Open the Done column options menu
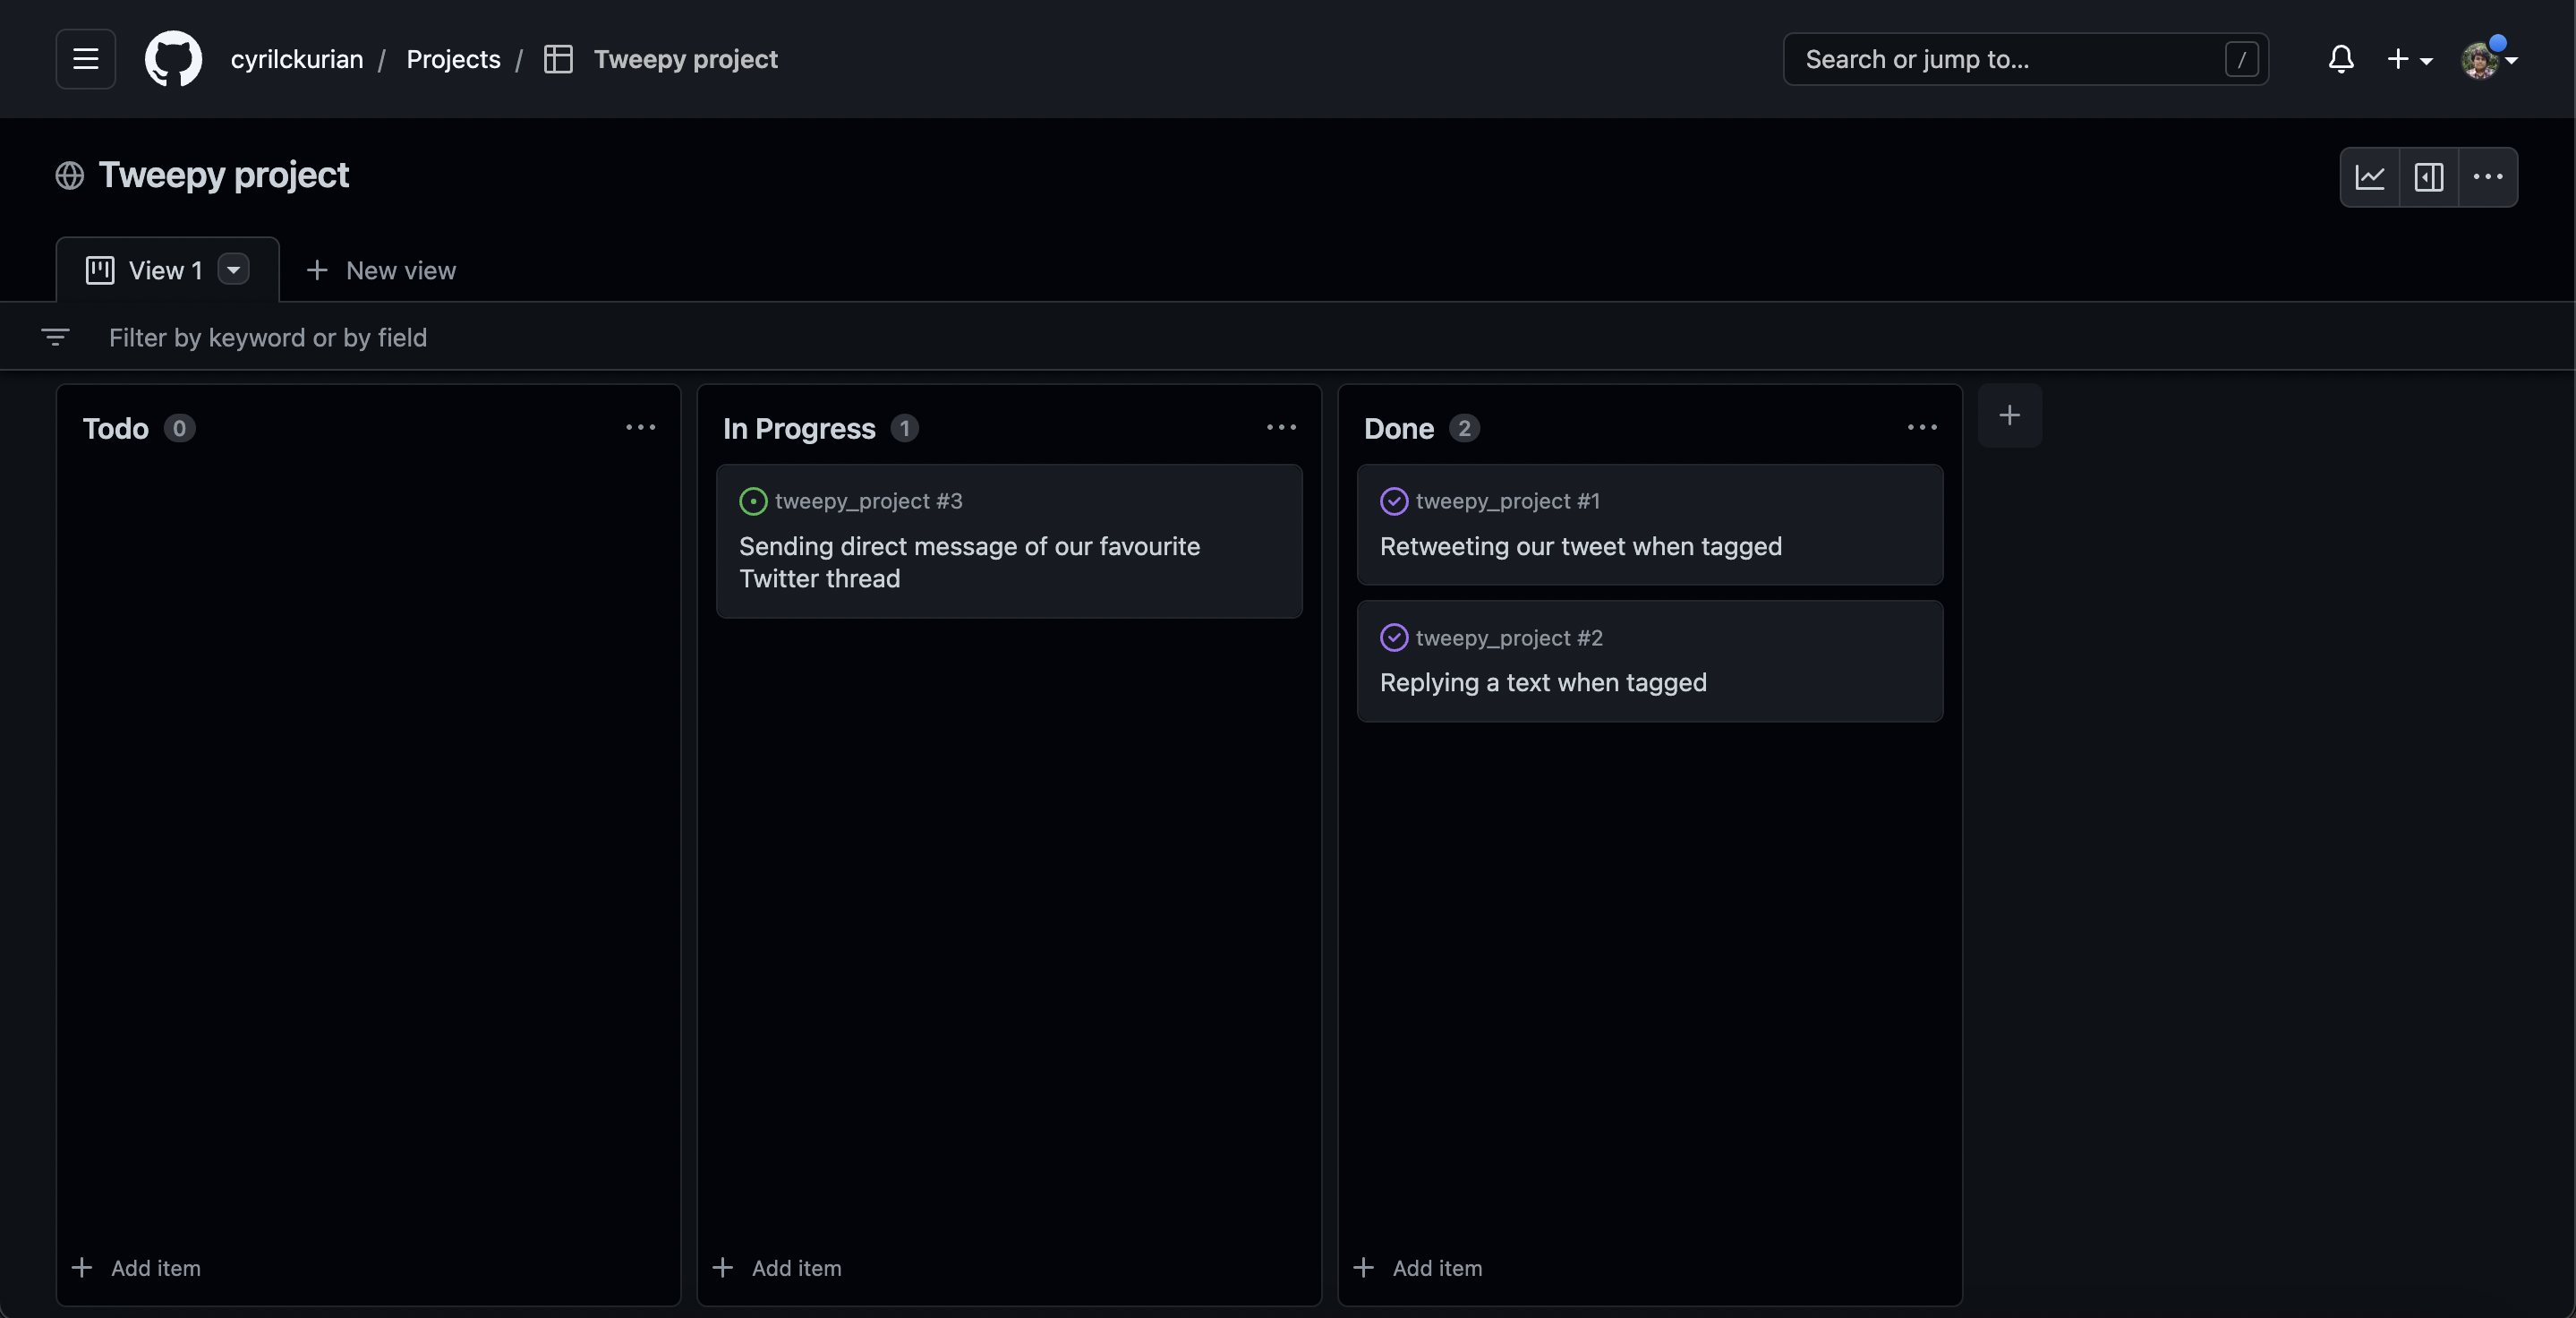 point(1922,428)
